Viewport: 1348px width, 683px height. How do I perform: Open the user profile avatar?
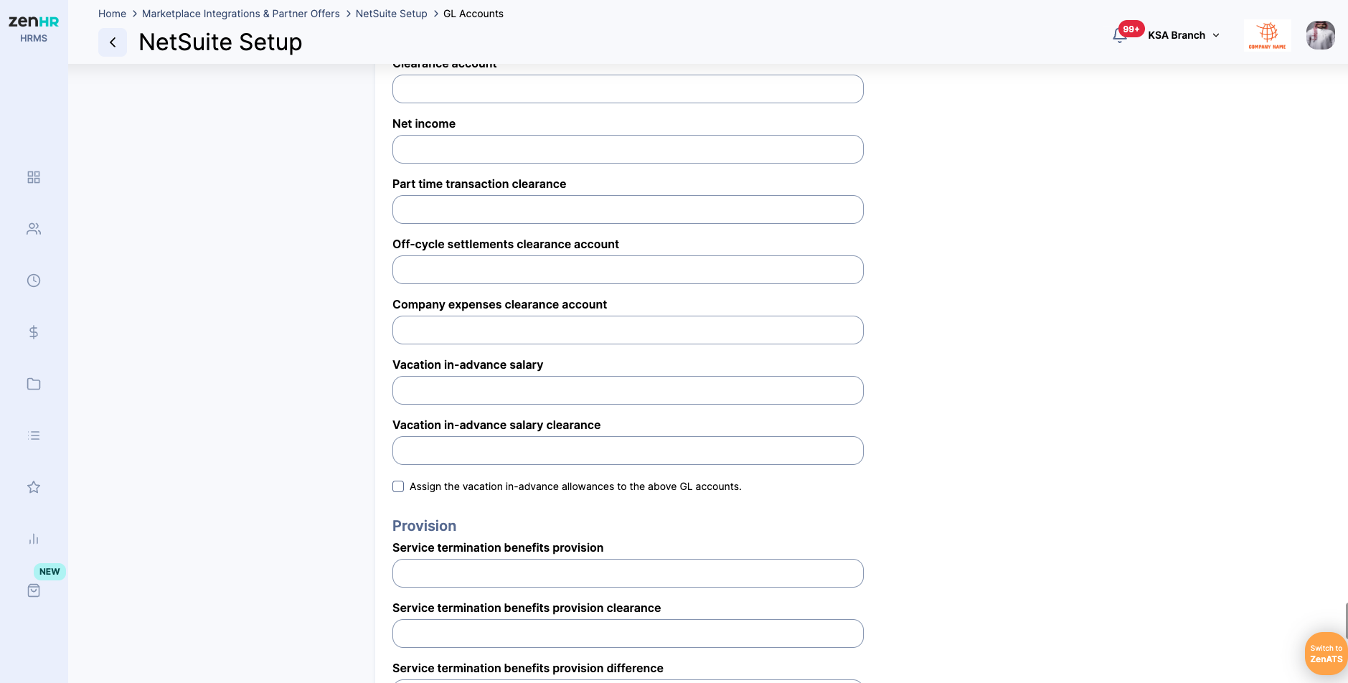[x=1320, y=35]
